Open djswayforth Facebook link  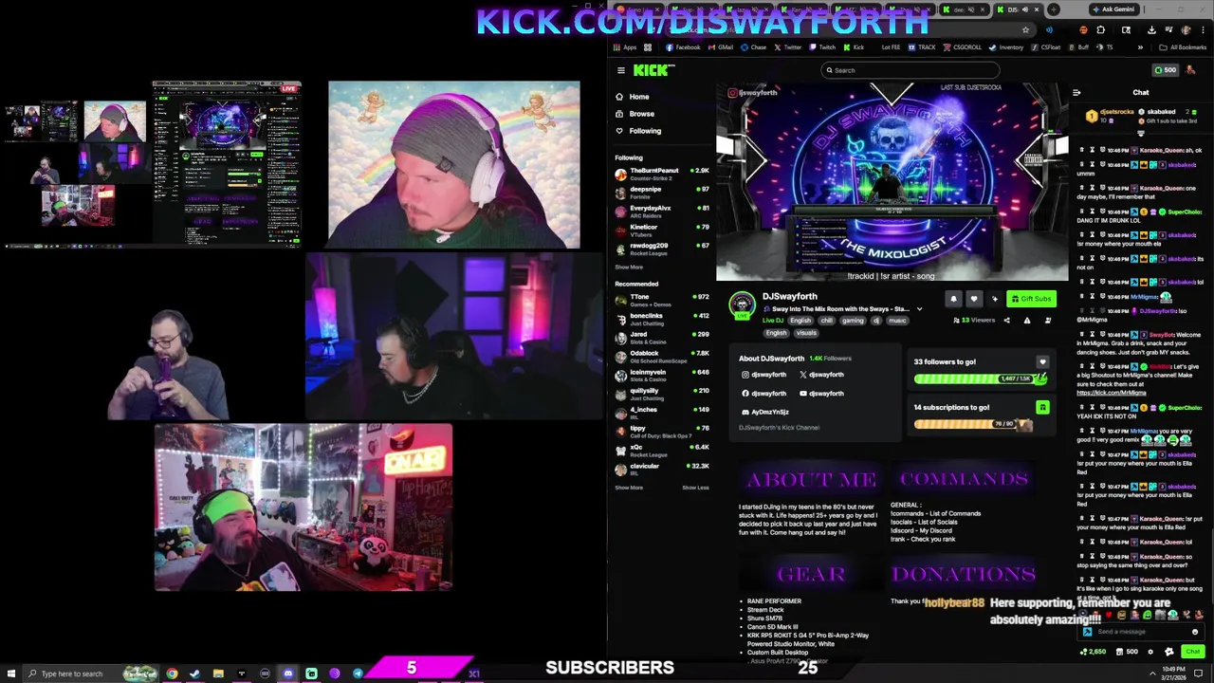coord(764,394)
